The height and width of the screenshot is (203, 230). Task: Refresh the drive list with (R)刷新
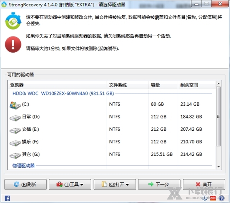(x=26, y=184)
